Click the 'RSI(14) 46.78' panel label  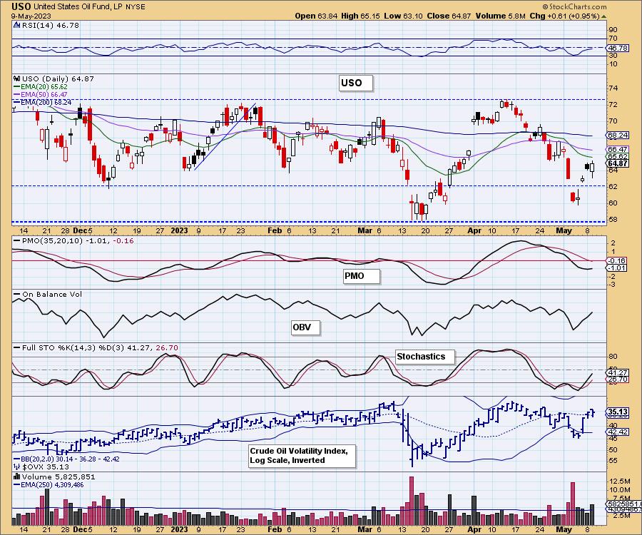pos(51,26)
